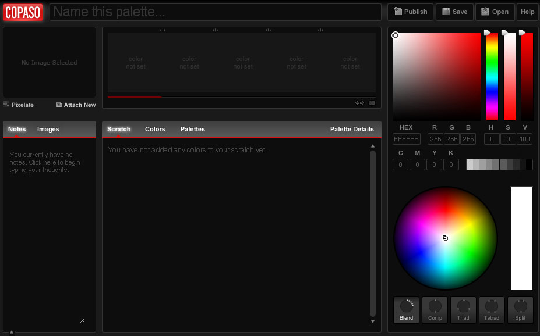Open the Help page
540x336 pixels.
click(527, 12)
